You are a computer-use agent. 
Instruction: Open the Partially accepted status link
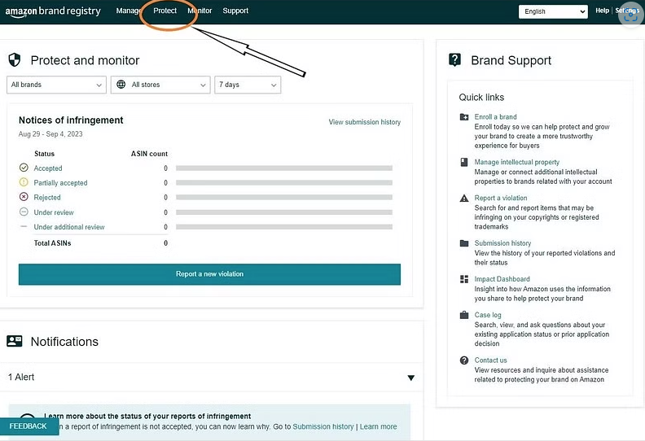(60, 183)
